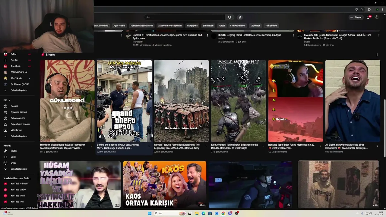
Task: Expand Daha fazla göster below Videolarınız
Action: (x=19, y=136)
